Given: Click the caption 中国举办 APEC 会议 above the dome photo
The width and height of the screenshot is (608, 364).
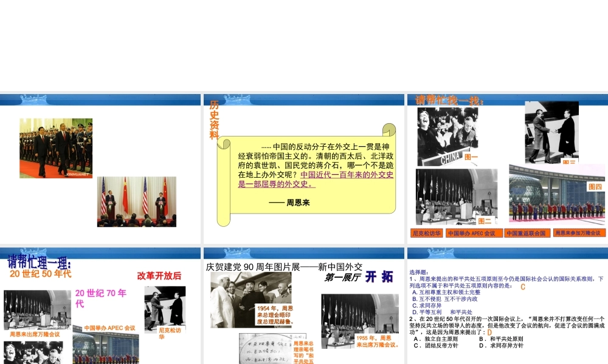Looking at the screenshot, I should [109, 328].
